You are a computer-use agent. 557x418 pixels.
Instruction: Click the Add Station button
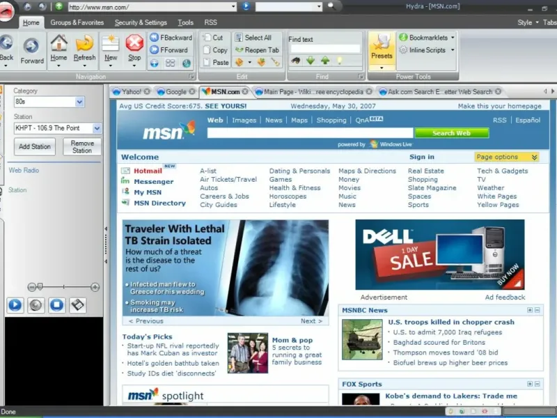click(34, 146)
